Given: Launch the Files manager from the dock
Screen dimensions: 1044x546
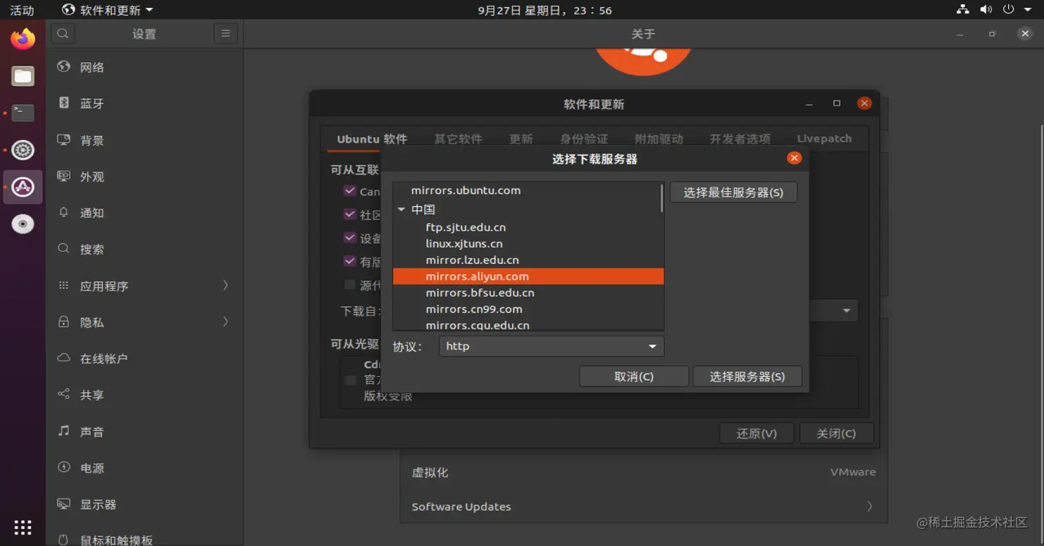Looking at the screenshot, I should click(x=23, y=76).
